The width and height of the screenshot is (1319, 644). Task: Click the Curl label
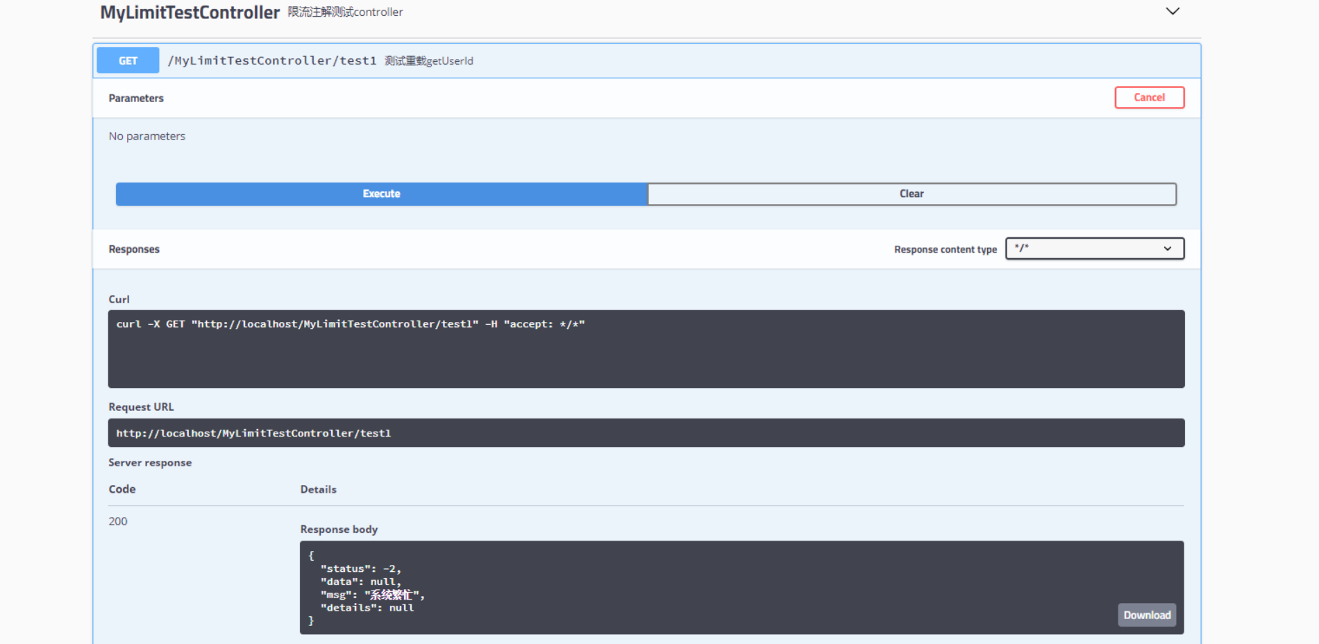click(119, 299)
